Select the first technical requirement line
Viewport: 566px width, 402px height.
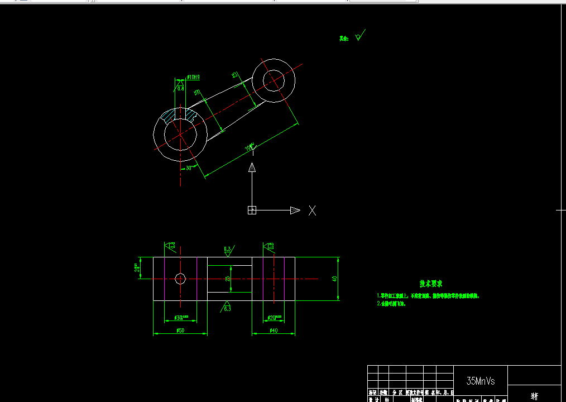pos(429,296)
